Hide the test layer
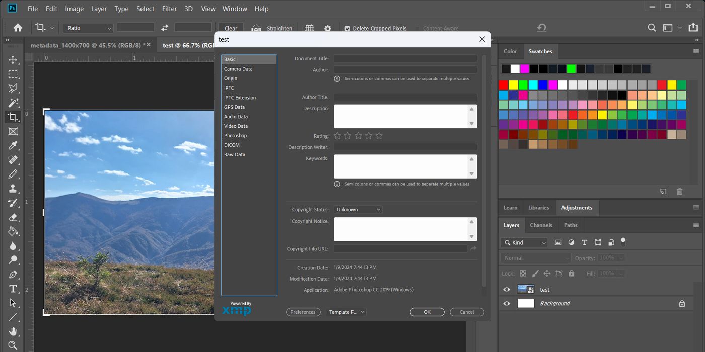705x352 pixels. [x=507, y=290]
